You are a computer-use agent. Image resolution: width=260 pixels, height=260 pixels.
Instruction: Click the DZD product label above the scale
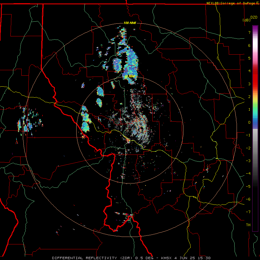point(254,17)
